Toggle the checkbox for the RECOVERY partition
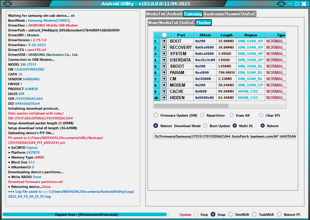Image resolution: width=310 pixels, height=220 pixels. click(164, 47)
